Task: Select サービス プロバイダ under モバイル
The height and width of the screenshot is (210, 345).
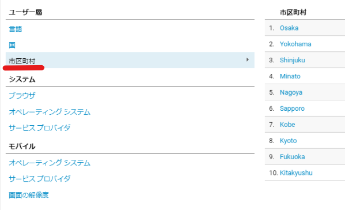Action: [40, 178]
